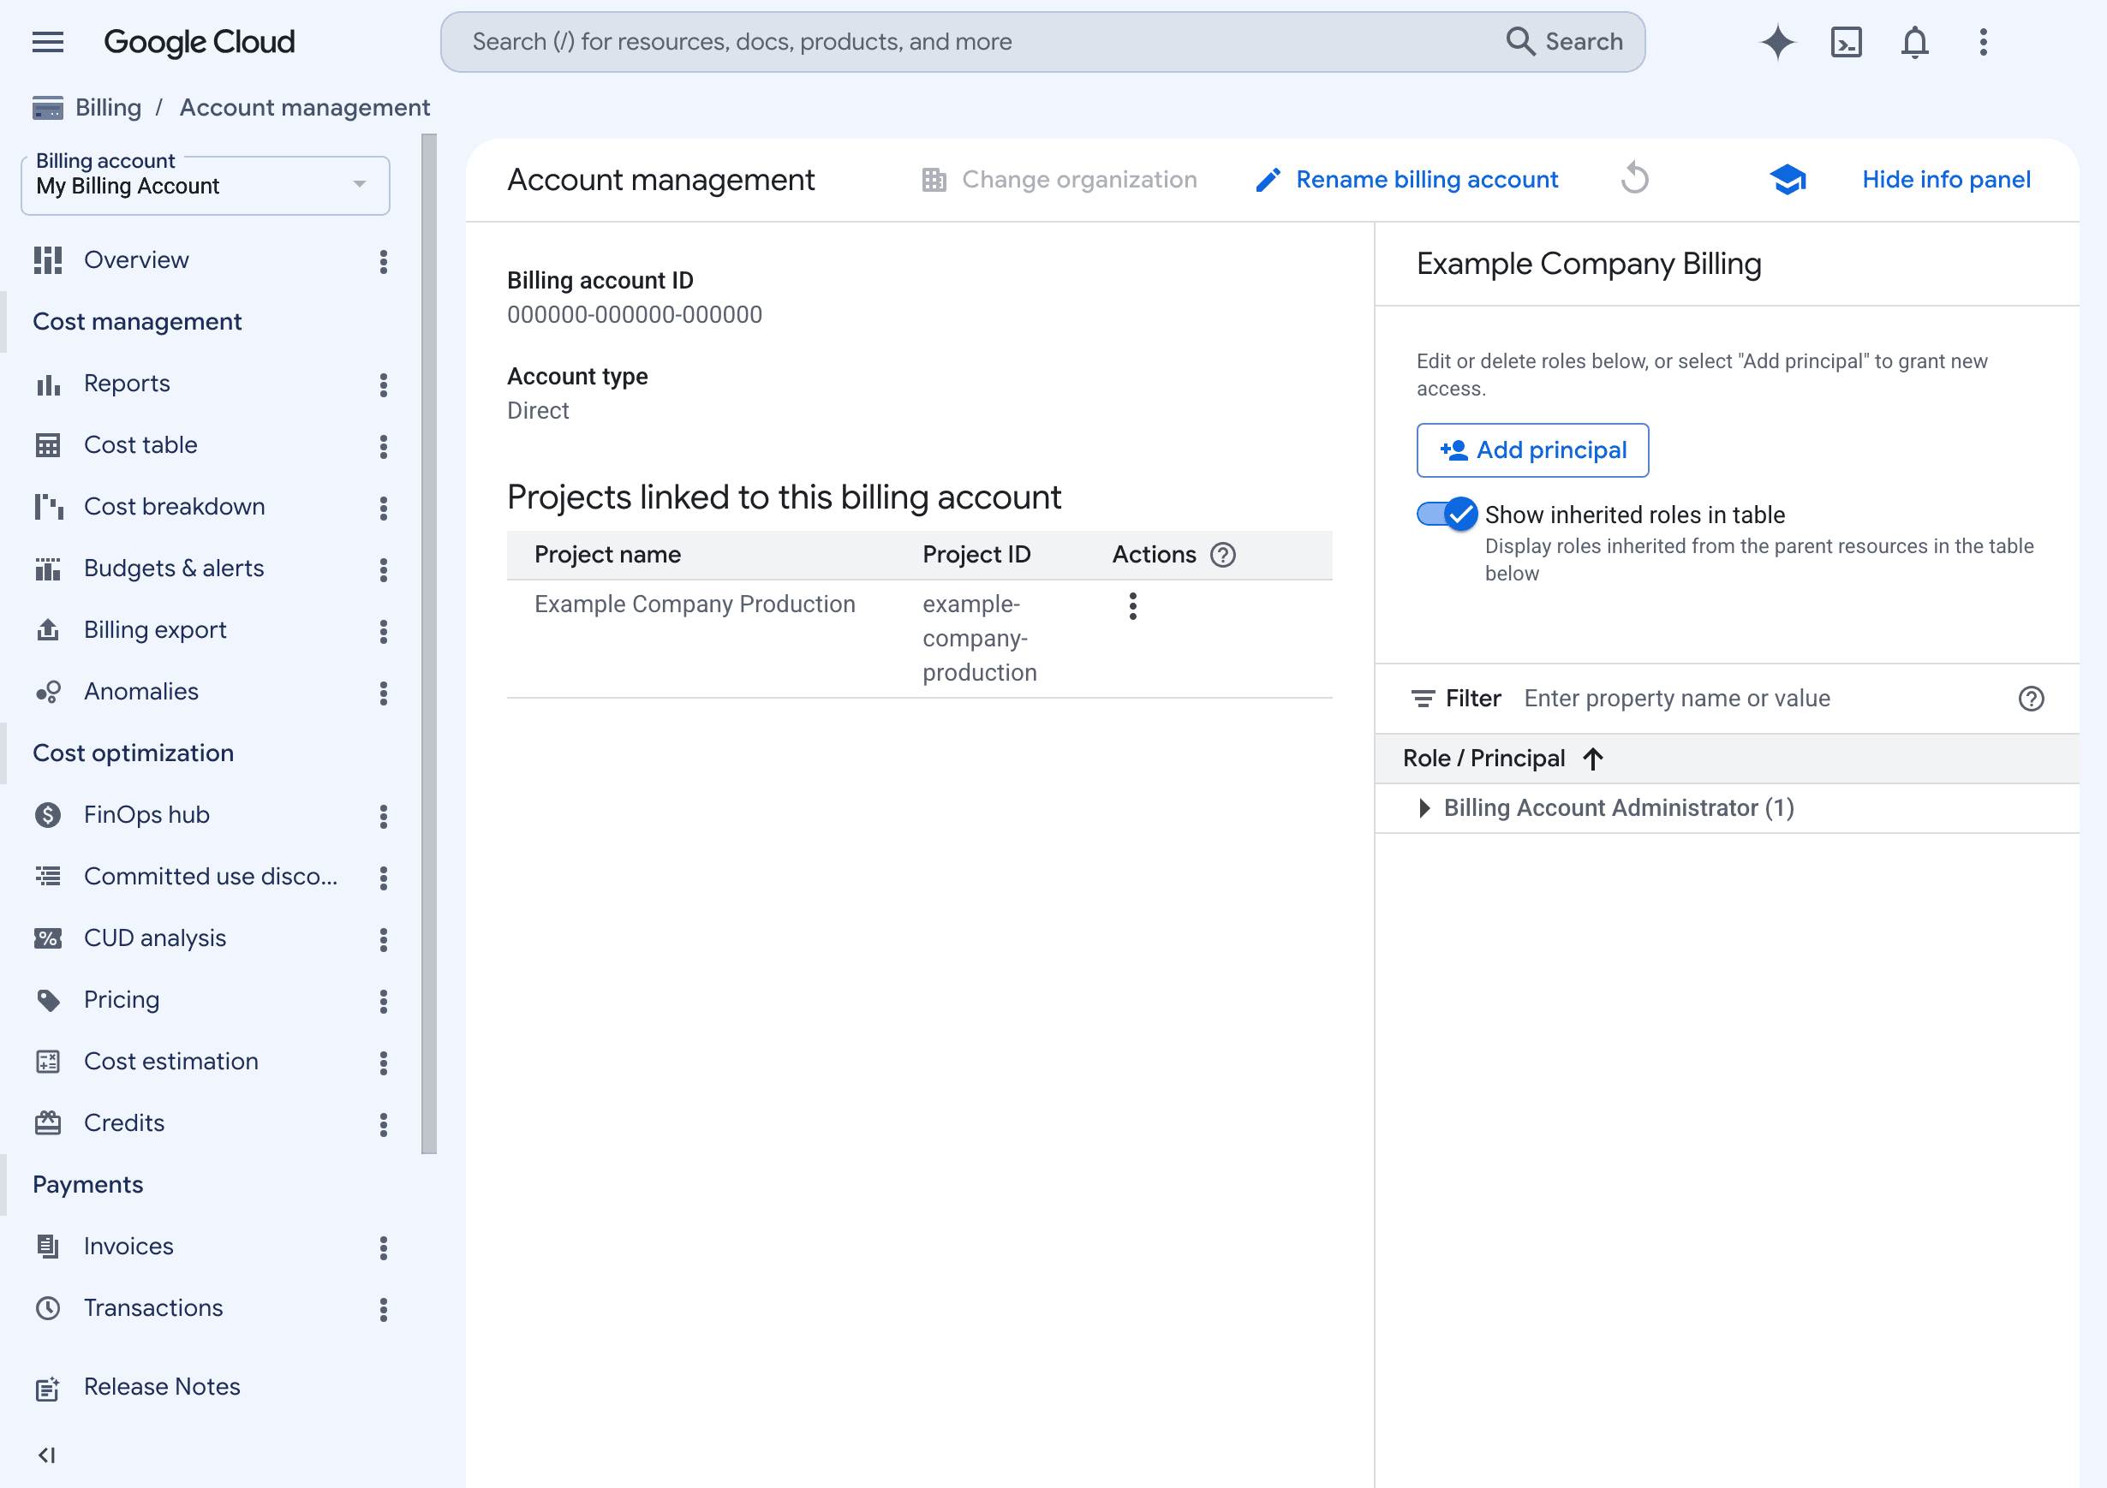Click Hide info panel

click(1946, 180)
